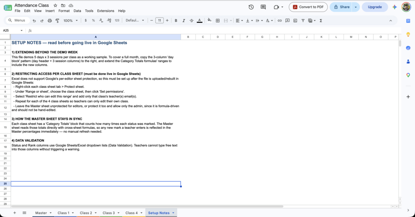Open the font family dropdown
The image size is (415, 217).
point(135,20)
